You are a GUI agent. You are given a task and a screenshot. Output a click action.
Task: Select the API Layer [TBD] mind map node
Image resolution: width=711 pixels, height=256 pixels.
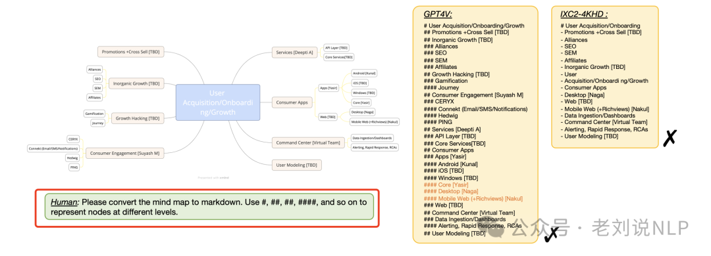click(x=336, y=47)
